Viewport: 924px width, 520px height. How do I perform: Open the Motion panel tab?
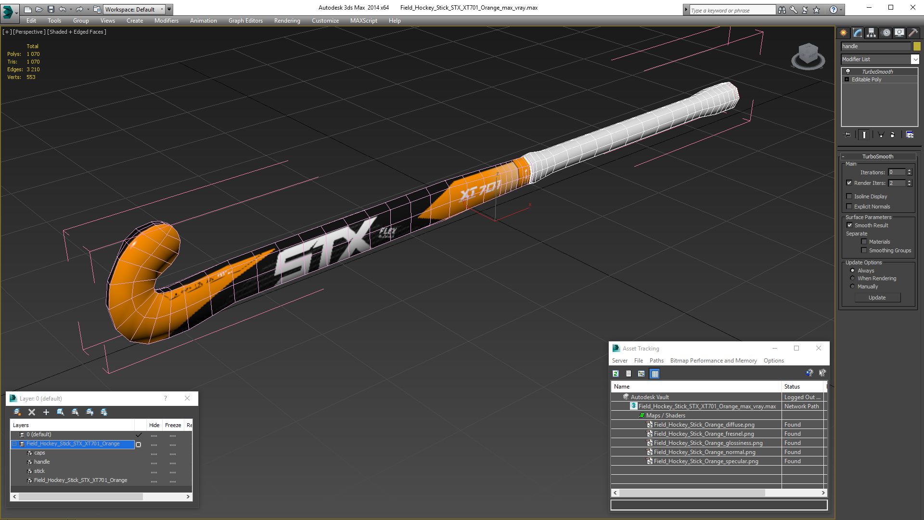(886, 33)
